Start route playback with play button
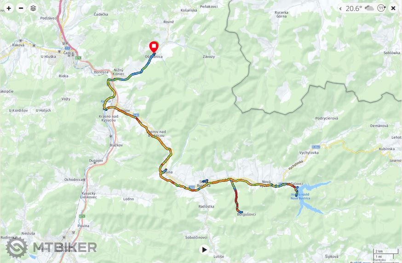Viewport: 402px width, 263px height. (x=204, y=249)
